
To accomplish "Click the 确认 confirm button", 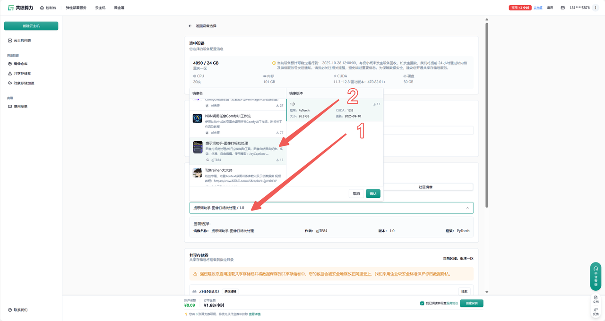I will coord(373,194).
